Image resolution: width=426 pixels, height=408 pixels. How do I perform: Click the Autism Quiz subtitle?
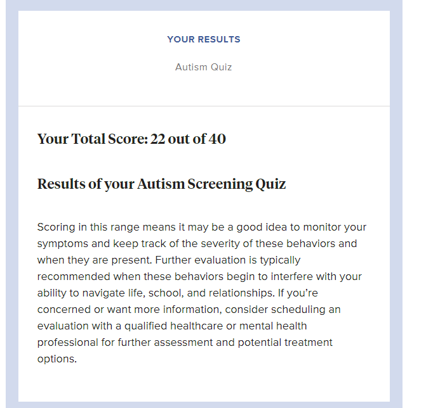click(x=204, y=67)
